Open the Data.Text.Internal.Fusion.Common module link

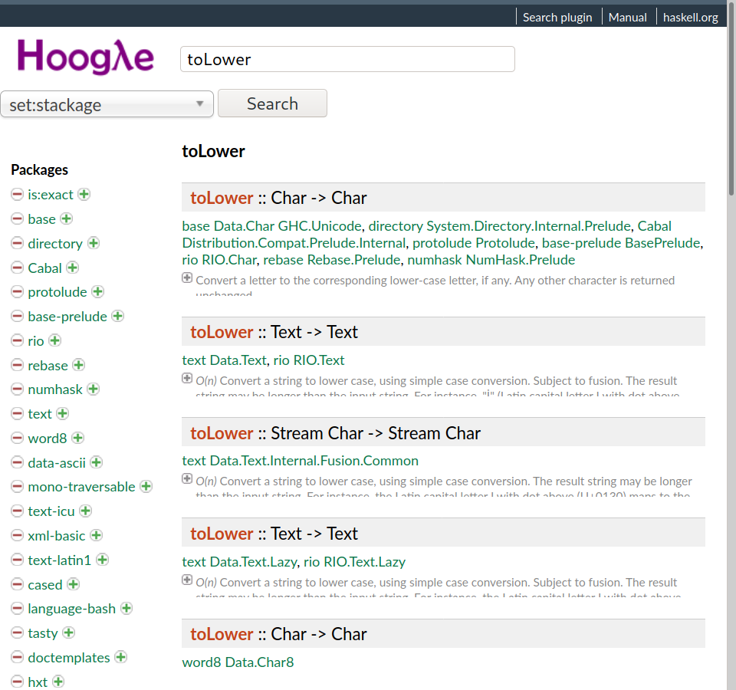(x=314, y=461)
